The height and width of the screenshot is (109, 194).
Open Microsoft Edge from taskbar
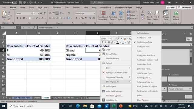78,106
